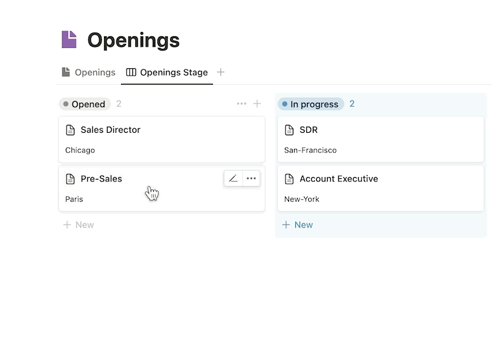Image resolution: width=492 pixels, height=337 pixels.
Task: Click the plus icon to add a view
Action: click(x=221, y=72)
